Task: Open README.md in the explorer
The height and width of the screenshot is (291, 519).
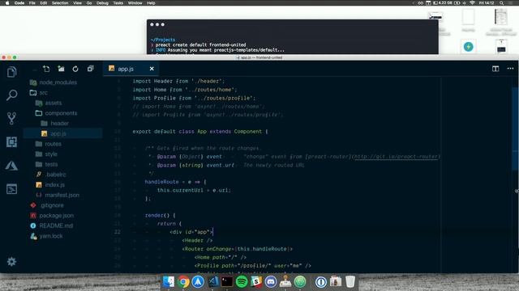Action: (x=56, y=226)
